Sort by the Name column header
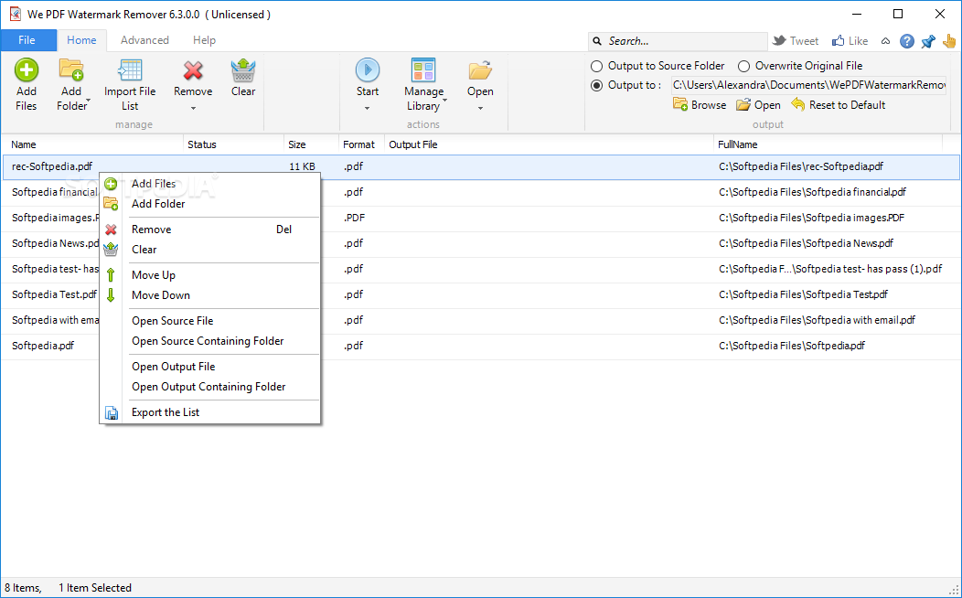The height and width of the screenshot is (598, 962). 92,144
